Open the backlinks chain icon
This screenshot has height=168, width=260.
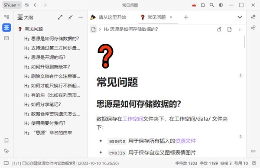point(253,151)
